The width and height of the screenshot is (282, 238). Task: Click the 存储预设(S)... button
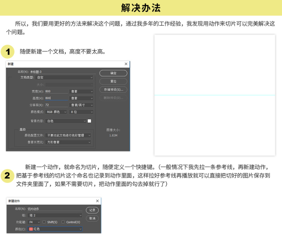[x=113, y=89]
